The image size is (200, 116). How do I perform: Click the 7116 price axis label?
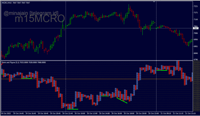click(196, 19)
